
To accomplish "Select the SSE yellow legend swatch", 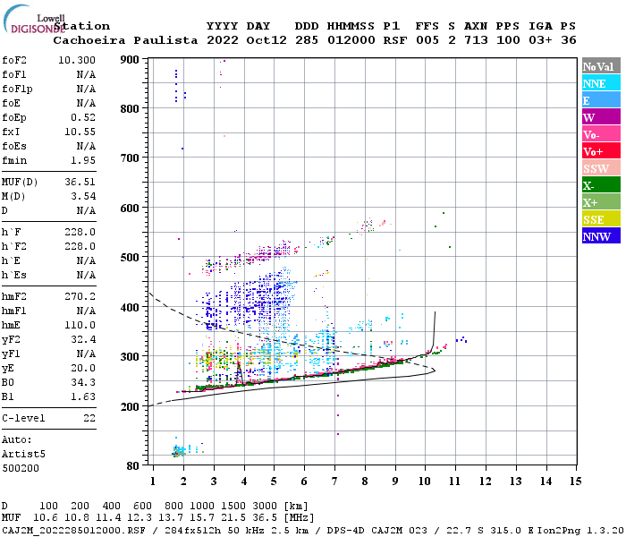I will 601,219.
